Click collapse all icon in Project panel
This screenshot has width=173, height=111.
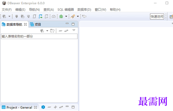pyautogui.click(x=49, y=107)
